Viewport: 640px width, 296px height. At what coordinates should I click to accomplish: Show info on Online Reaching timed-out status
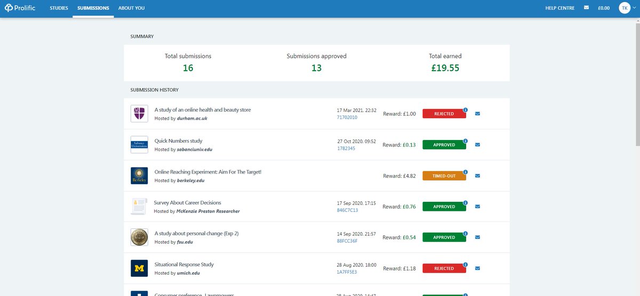click(x=466, y=172)
